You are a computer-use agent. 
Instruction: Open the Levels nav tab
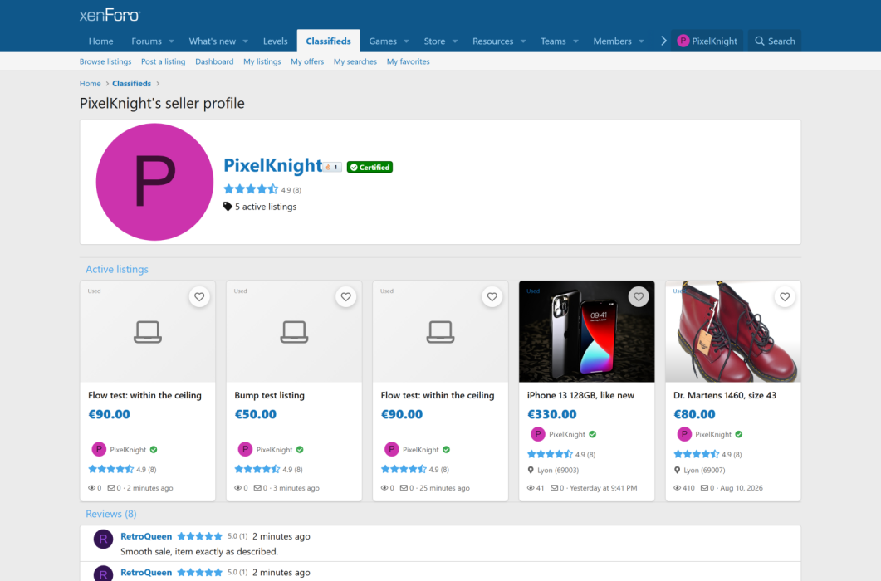(x=276, y=41)
